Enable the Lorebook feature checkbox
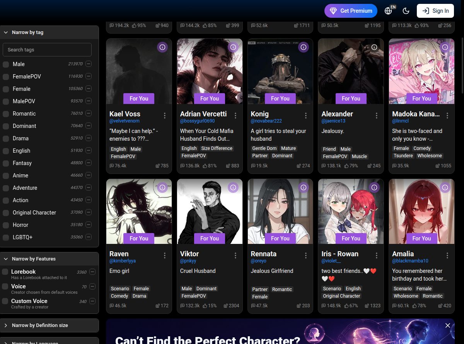Viewport: 464px width, 344px height. [5, 272]
